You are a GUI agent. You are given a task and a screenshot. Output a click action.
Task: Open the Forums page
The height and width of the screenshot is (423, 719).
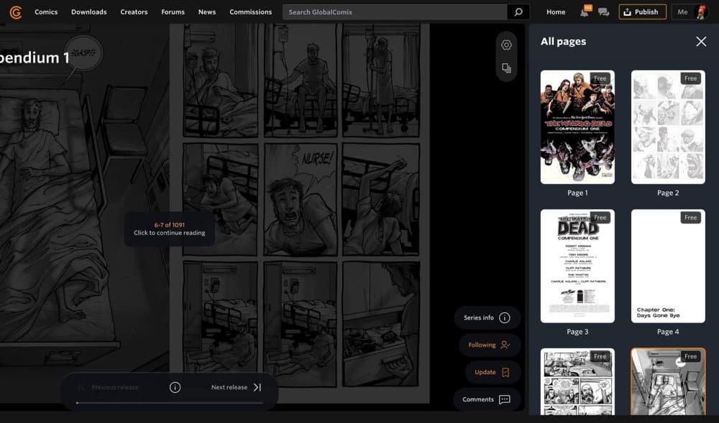click(x=173, y=12)
